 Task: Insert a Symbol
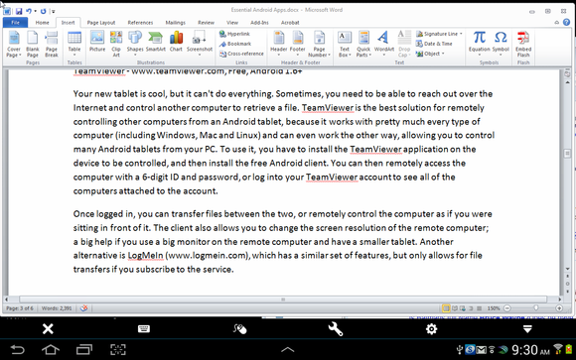coord(501,44)
